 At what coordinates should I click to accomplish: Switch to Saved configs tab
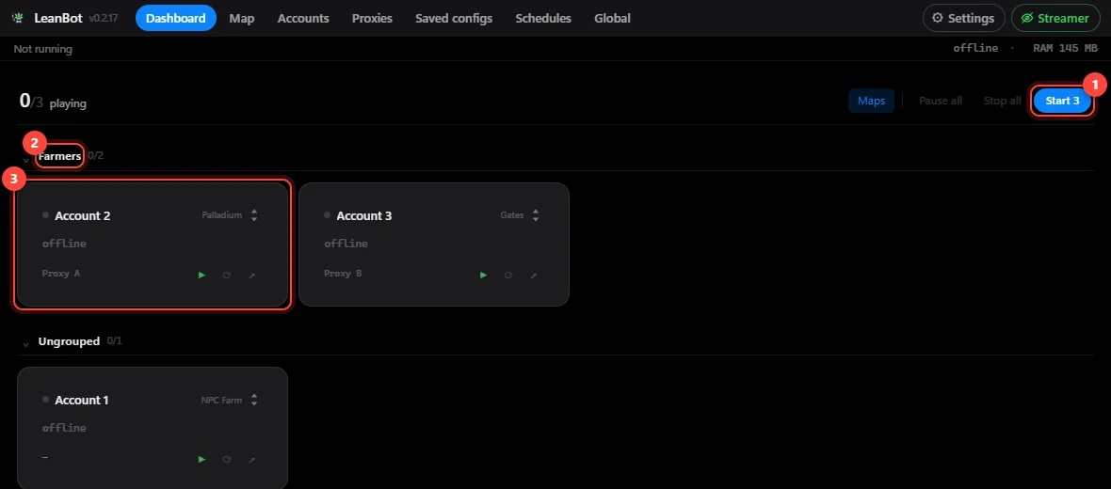click(454, 19)
